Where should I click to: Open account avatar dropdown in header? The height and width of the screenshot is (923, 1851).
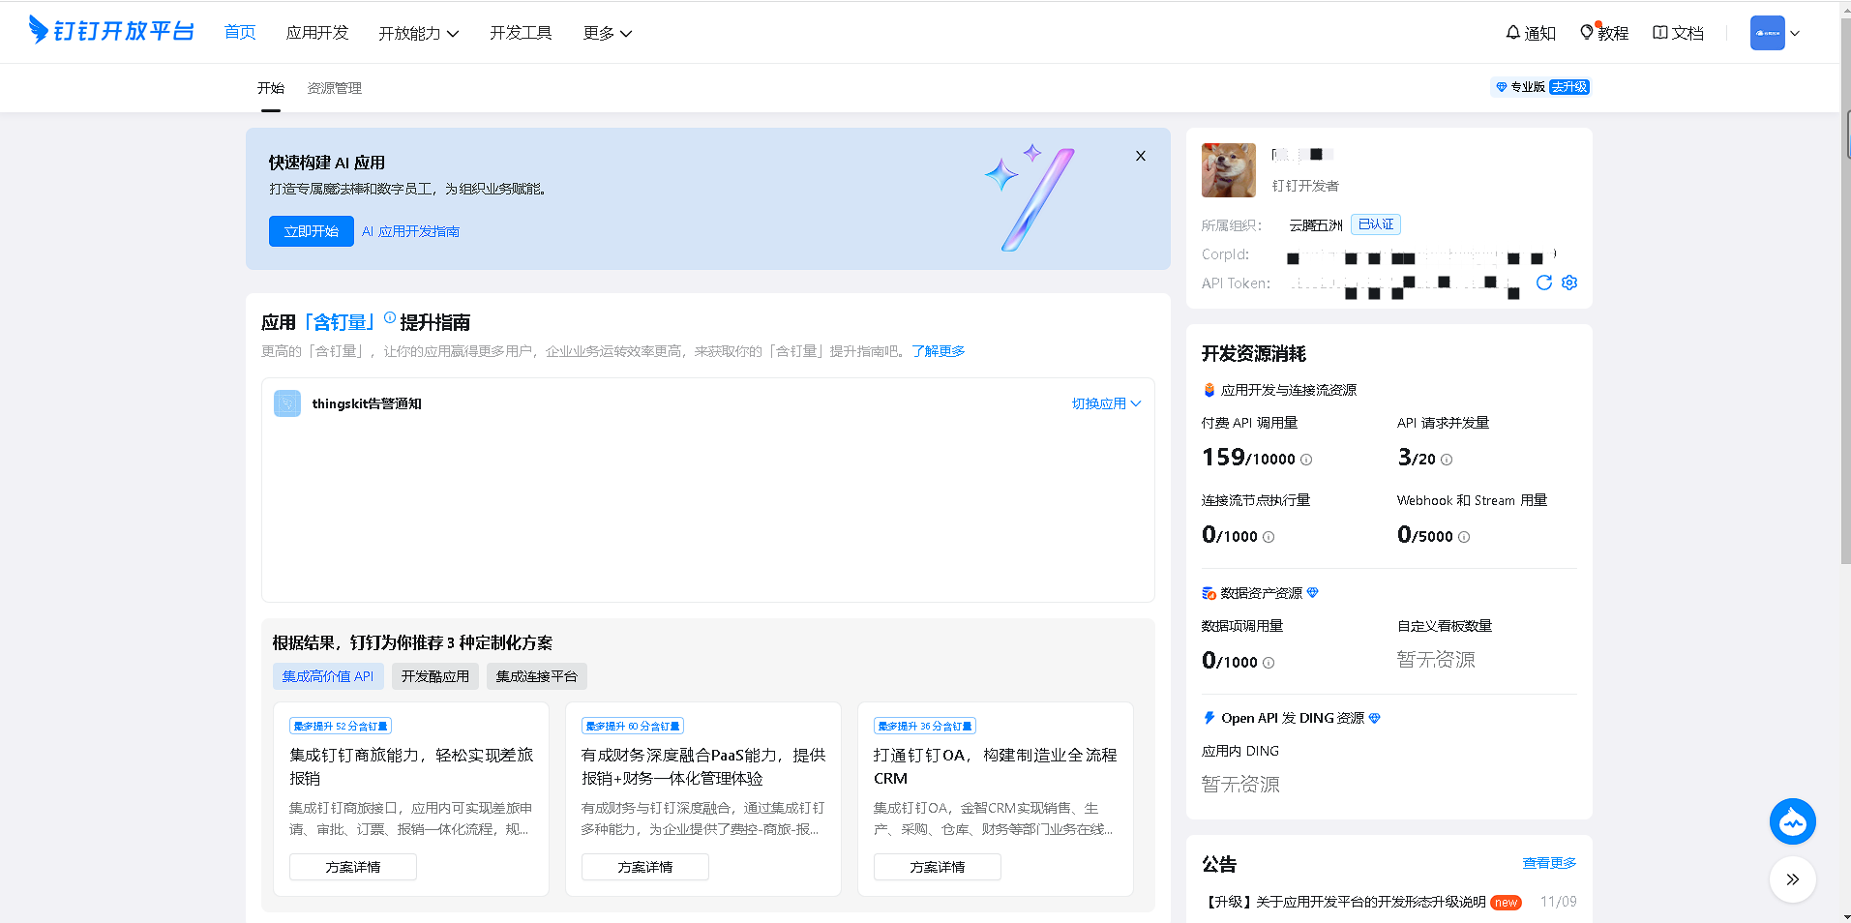click(x=1775, y=33)
